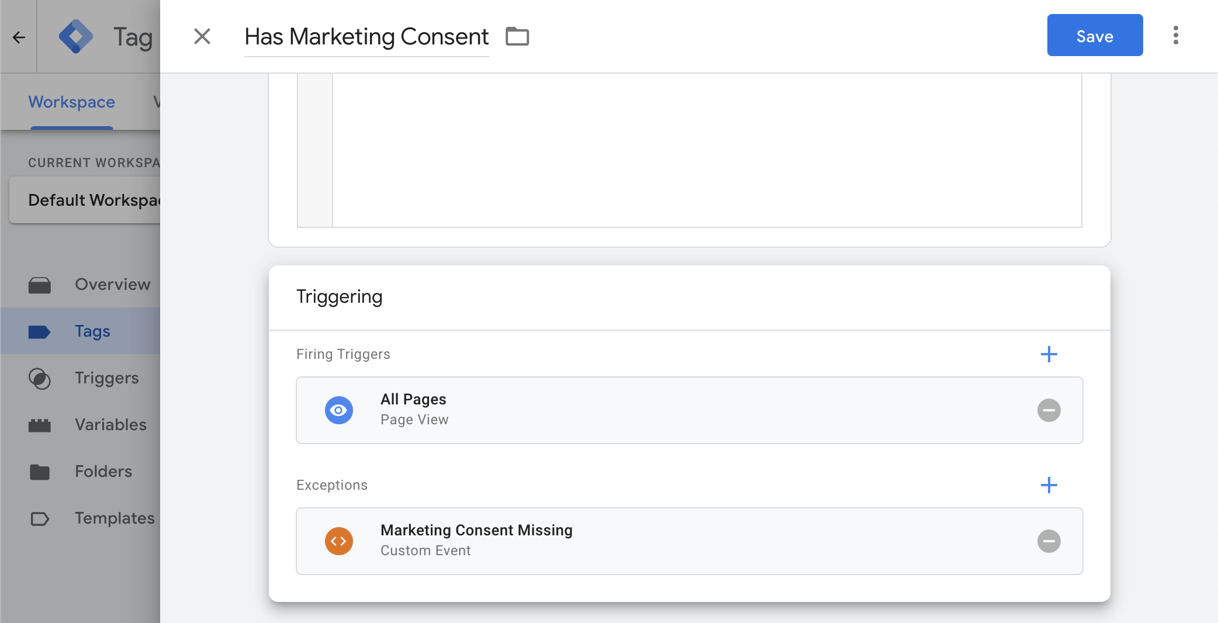
Task: Close the tag editor panel
Action: pos(202,36)
